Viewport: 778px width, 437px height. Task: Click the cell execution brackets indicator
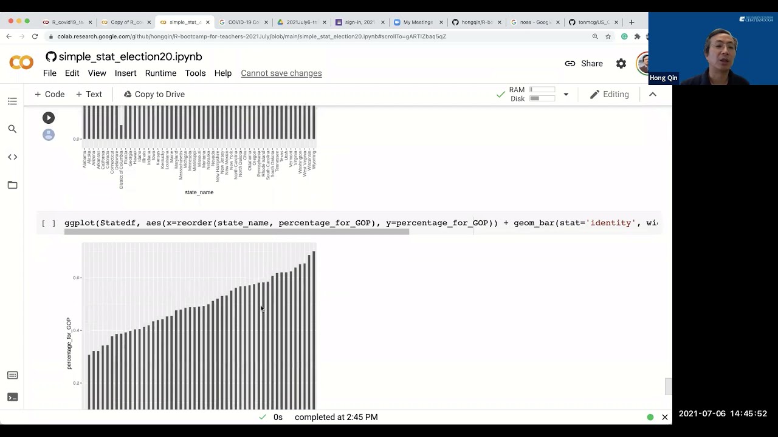tap(49, 223)
